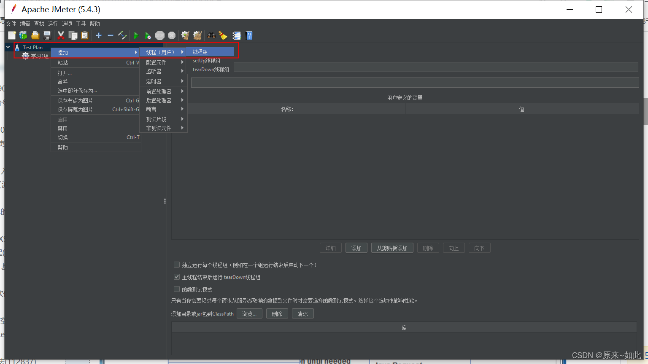The image size is (648, 364).
Task: Select setUp线程组 menu entry
Action: tap(210, 61)
